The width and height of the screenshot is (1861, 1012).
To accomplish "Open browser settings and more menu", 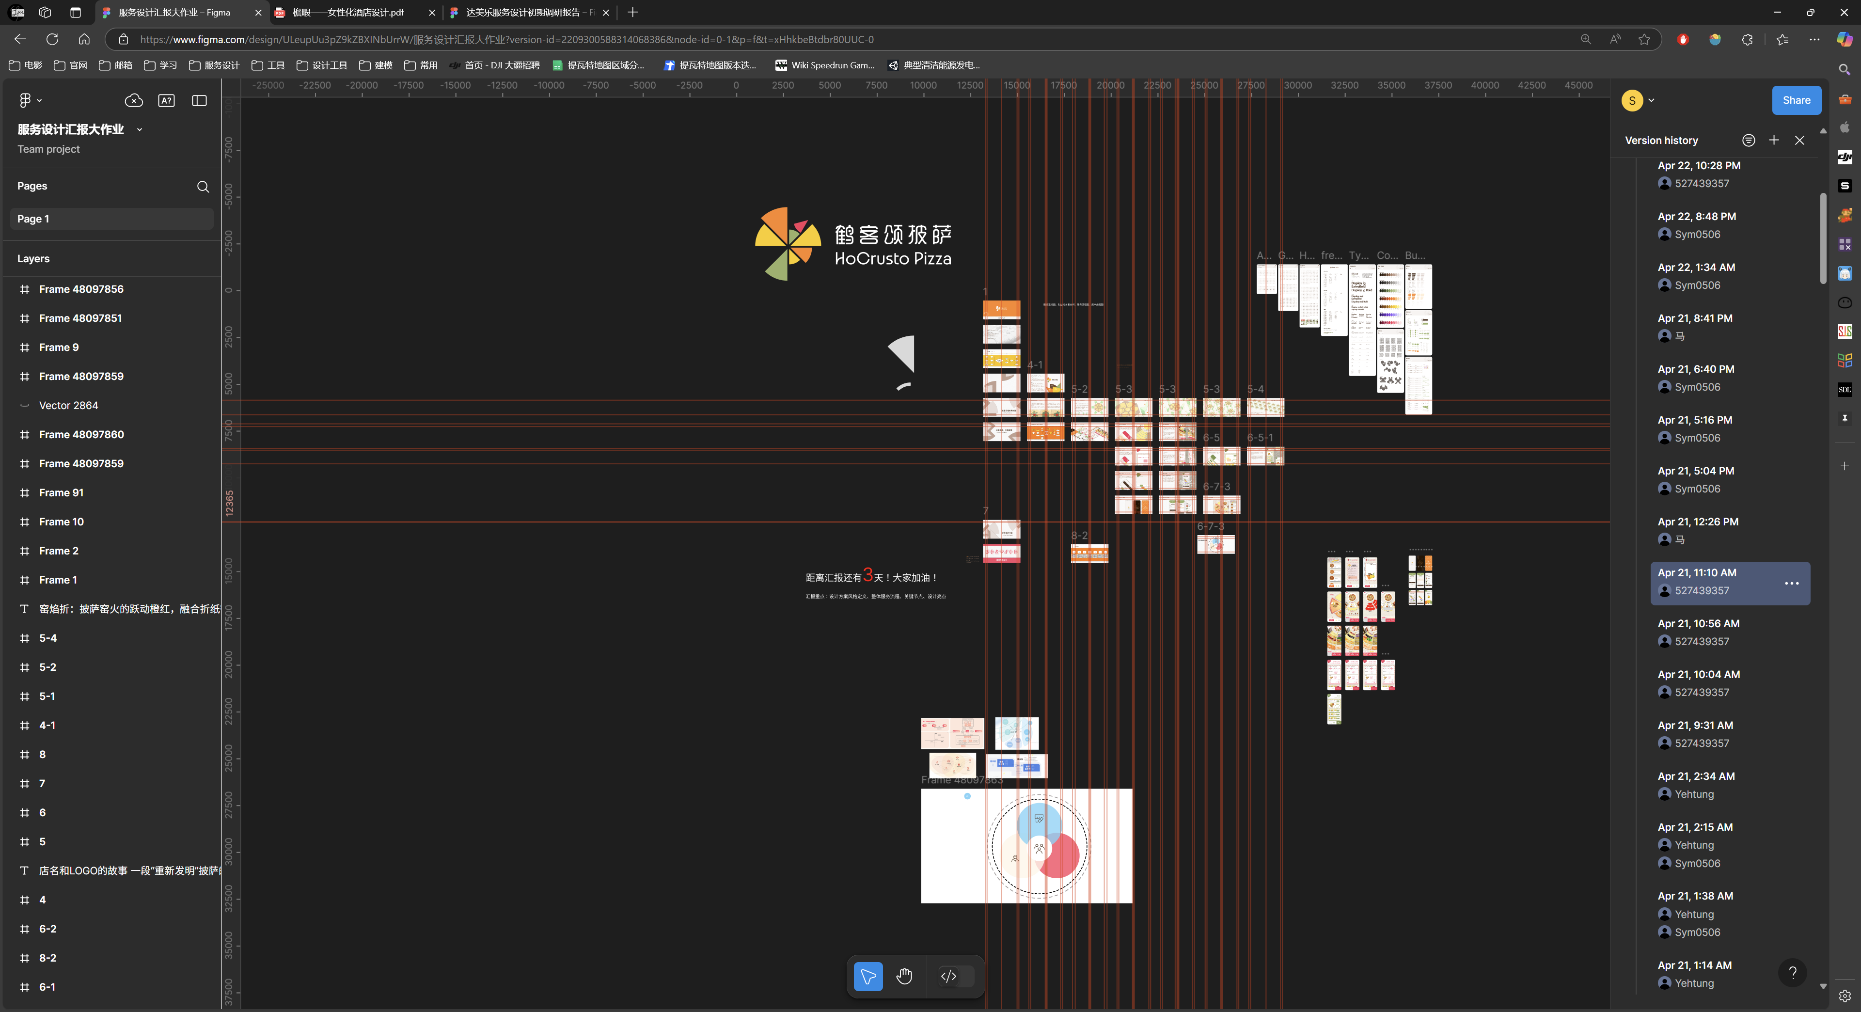I will (x=1814, y=39).
